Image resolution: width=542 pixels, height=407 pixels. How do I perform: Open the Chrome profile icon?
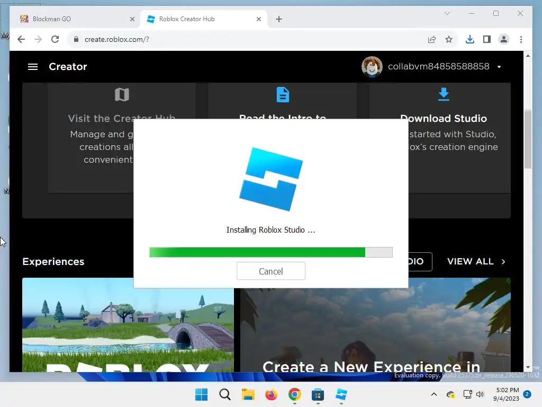point(504,39)
